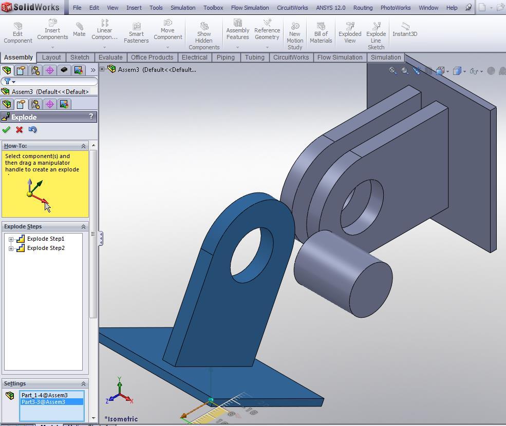
Task: Open the DimXpertManager tab in top row
Action: [x=50, y=70]
